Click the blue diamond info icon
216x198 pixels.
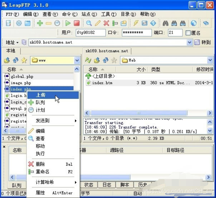tap(153, 23)
